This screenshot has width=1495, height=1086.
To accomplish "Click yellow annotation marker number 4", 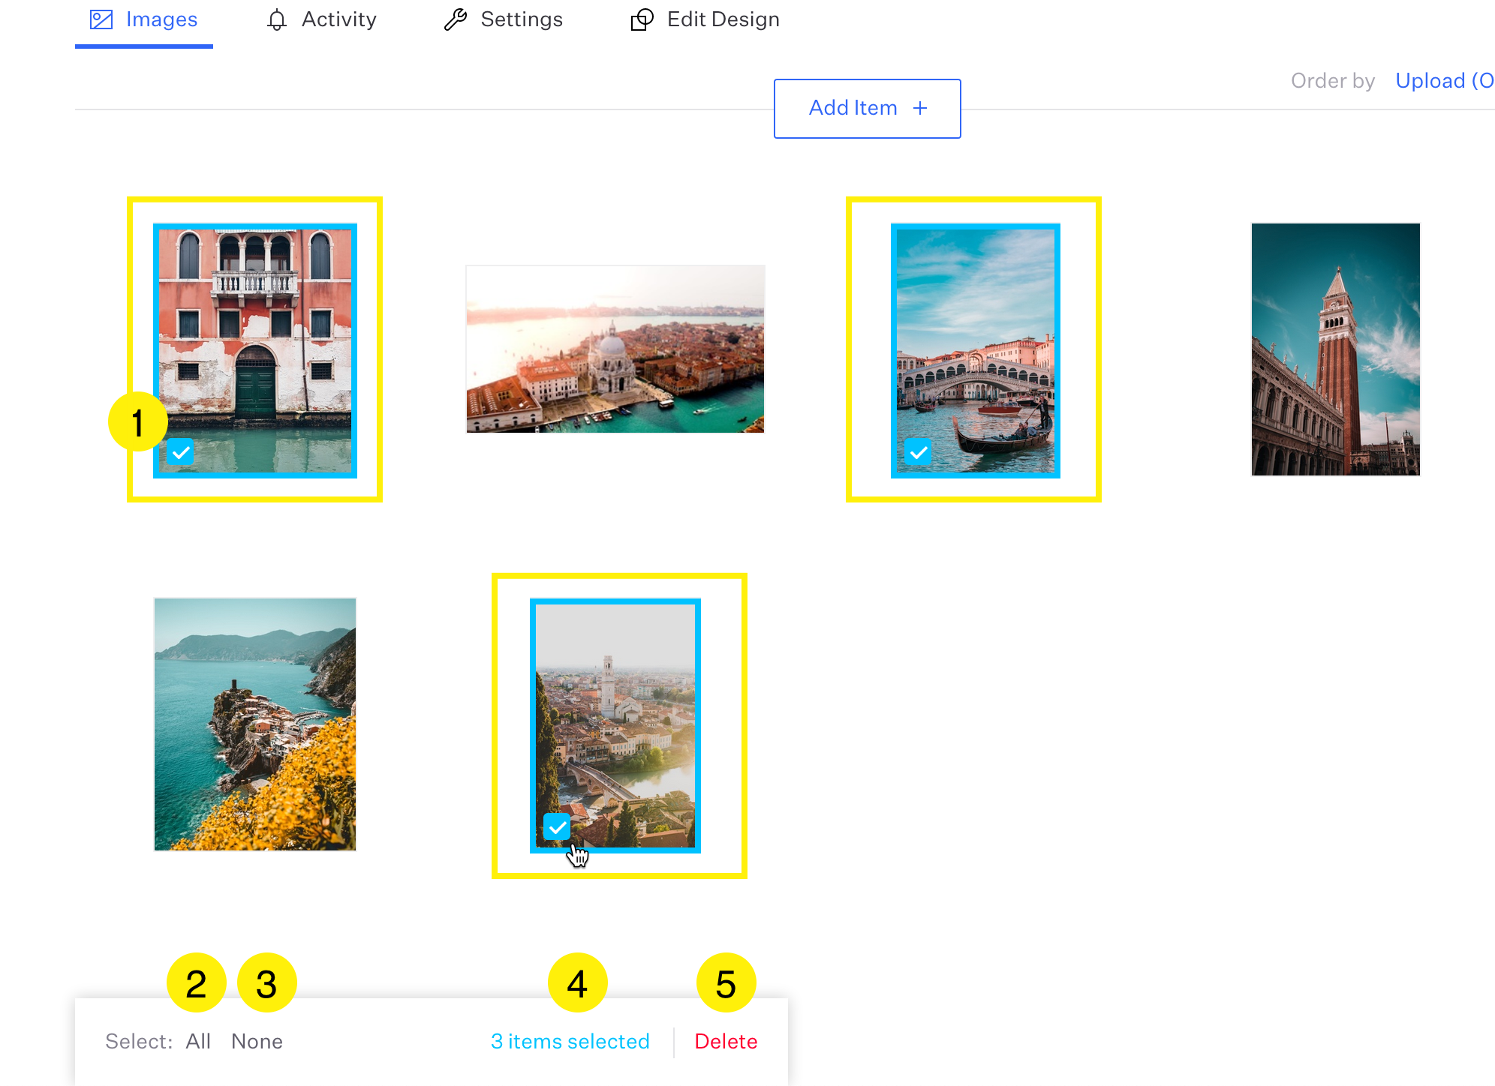I will point(577,983).
